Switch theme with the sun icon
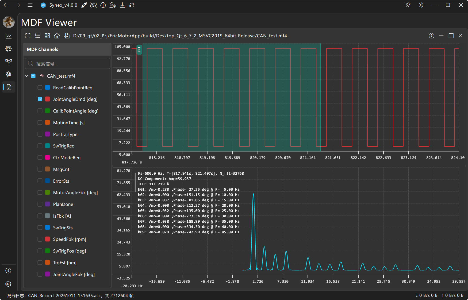The image size is (468, 300). click(x=421, y=5)
